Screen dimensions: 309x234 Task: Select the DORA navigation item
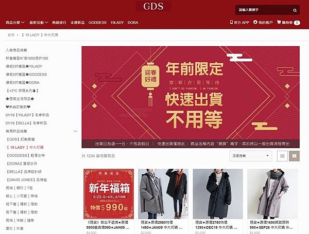[133, 23]
